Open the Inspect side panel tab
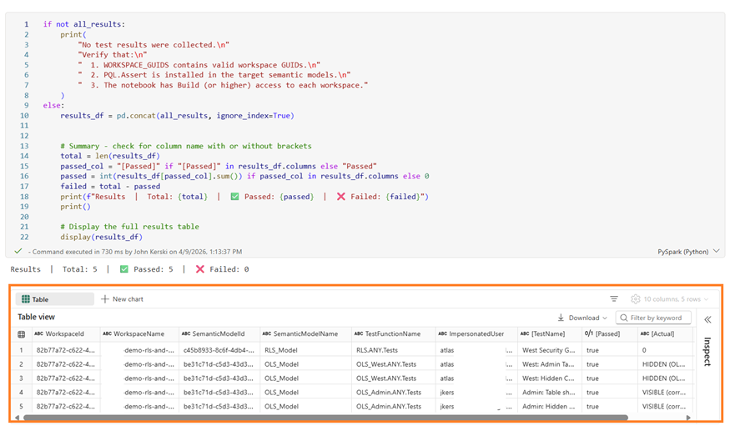Image resolution: width=730 pixels, height=426 pixels. [x=707, y=352]
